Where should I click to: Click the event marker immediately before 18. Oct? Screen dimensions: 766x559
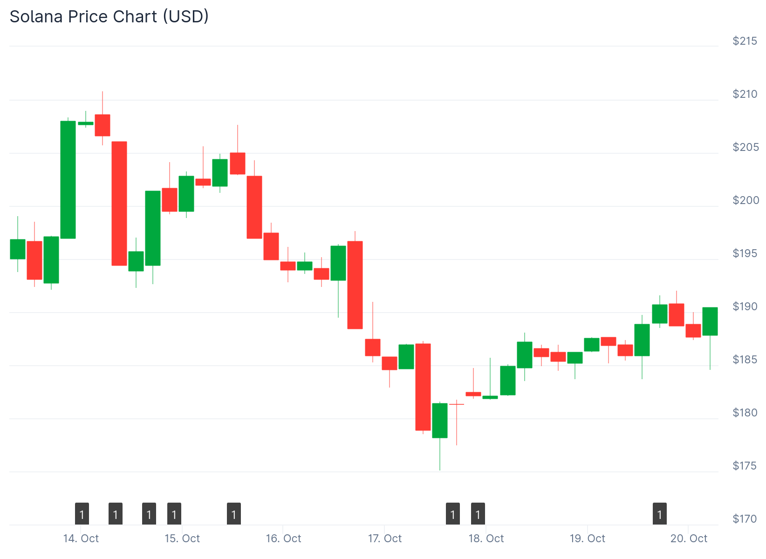(478, 514)
